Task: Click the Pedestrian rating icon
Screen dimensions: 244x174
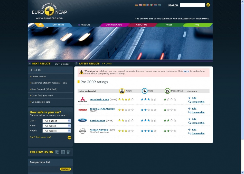Action: point(167,91)
